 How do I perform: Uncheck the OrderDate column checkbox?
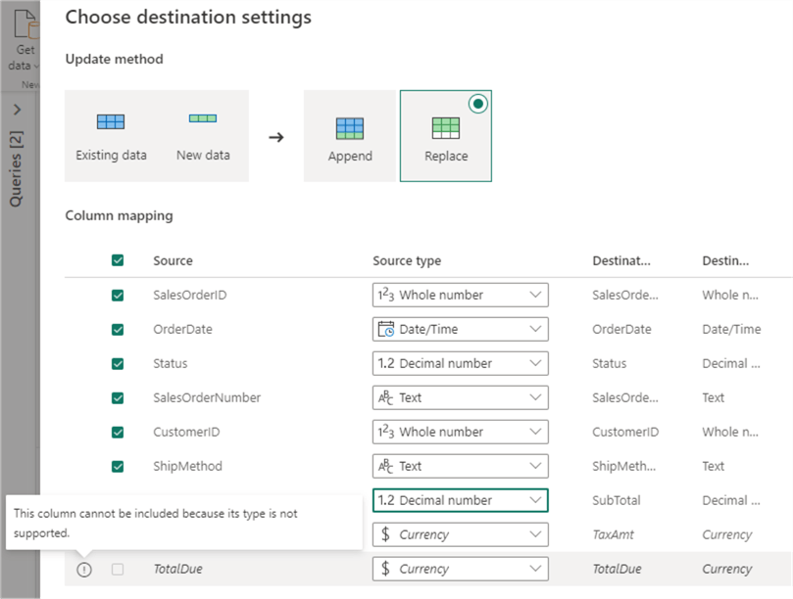[x=118, y=330]
